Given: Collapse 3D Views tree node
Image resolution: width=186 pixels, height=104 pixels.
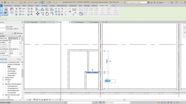Looking at the screenshot, I should click(x=3, y=80).
